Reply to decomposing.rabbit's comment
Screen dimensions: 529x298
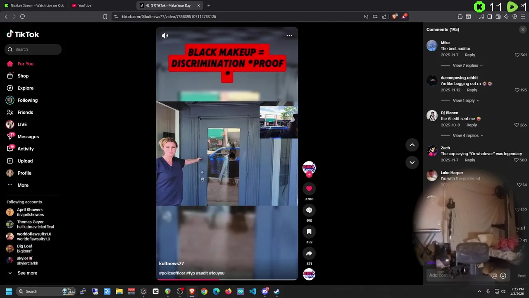pos(472,90)
